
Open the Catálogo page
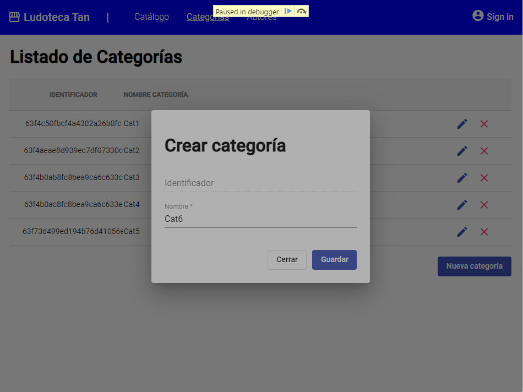pyautogui.click(x=151, y=17)
